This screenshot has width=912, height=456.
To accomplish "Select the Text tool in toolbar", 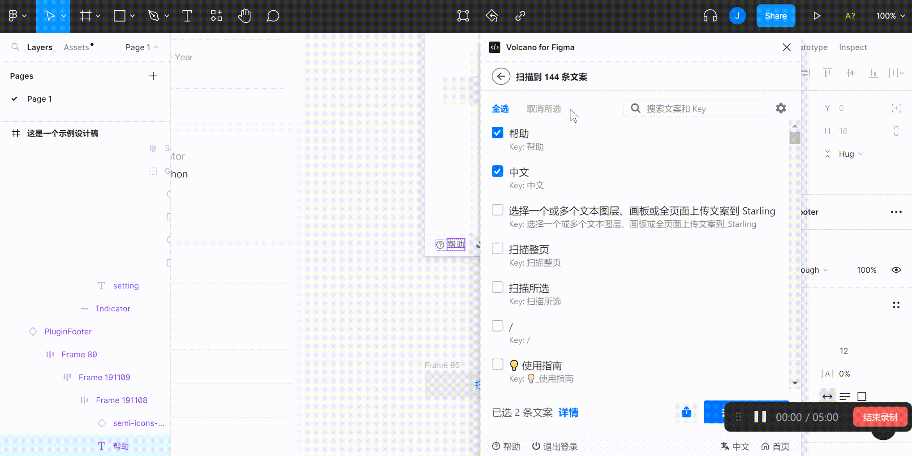I will coord(187,16).
